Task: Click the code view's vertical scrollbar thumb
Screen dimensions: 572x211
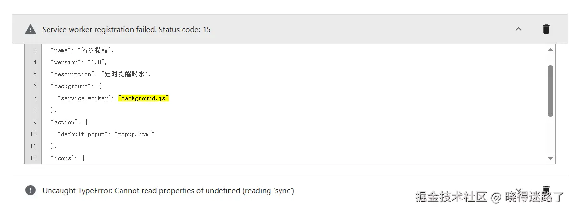Action: pos(550,90)
